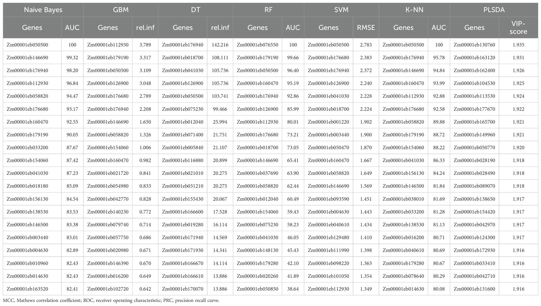Click gene Zm00001eb071400 in the DT column

point(183,135)
